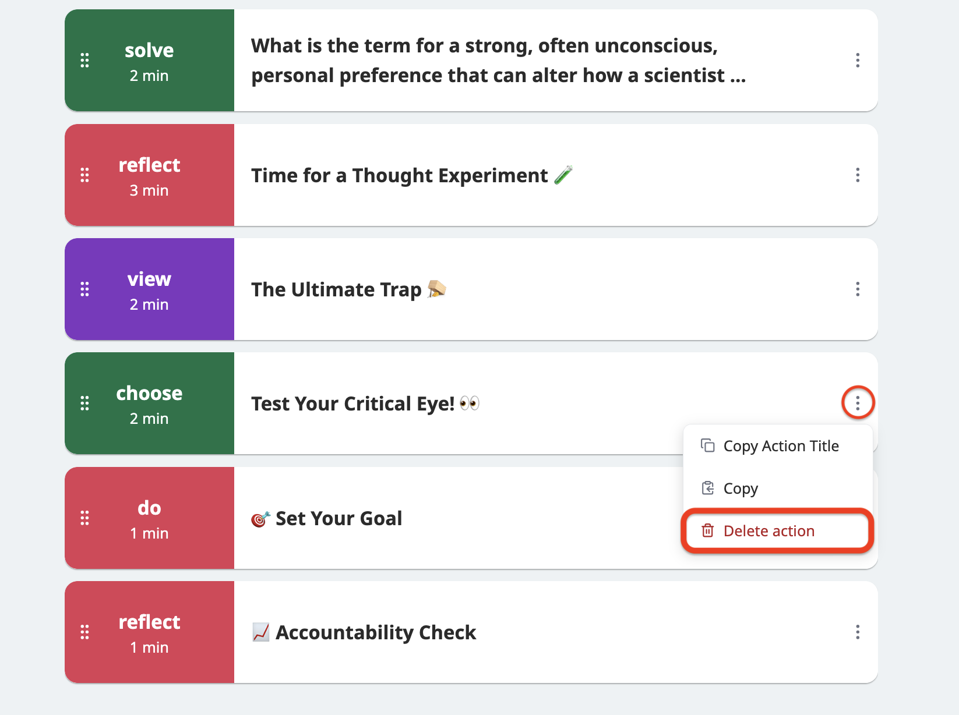This screenshot has height=715, width=959.
Task: Click drag handle on Thought Experiment row
Action: coord(85,175)
